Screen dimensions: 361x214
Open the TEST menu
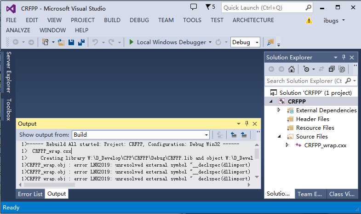(x=217, y=20)
